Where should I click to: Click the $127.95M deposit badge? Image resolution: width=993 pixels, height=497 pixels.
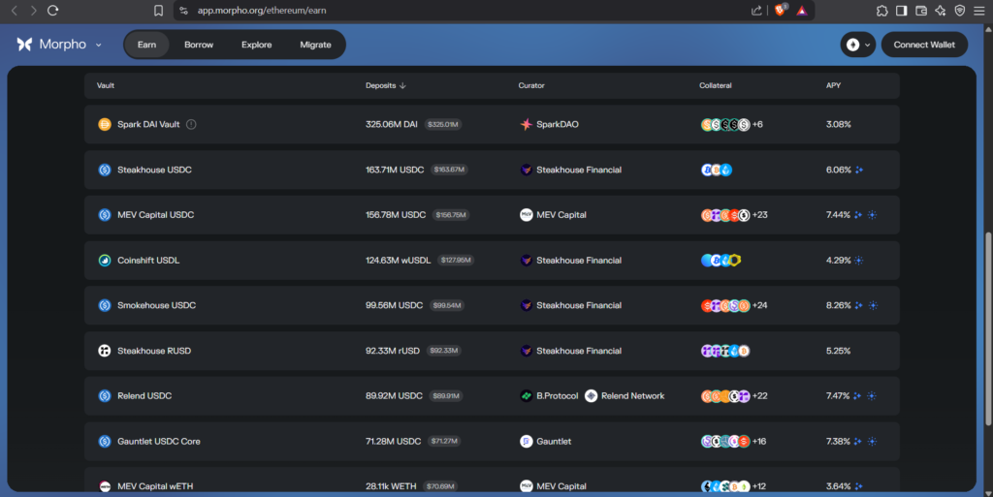pyautogui.click(x=456, y=261)
